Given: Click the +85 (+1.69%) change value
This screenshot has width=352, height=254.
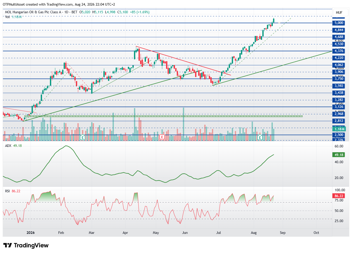Looking at the screenshot, I should pyautogui.click(x=140, y=12).
